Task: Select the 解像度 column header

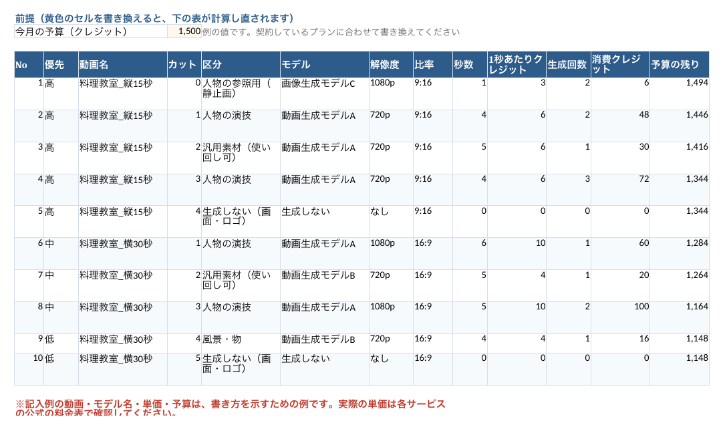Action: (x=391, y=65)
